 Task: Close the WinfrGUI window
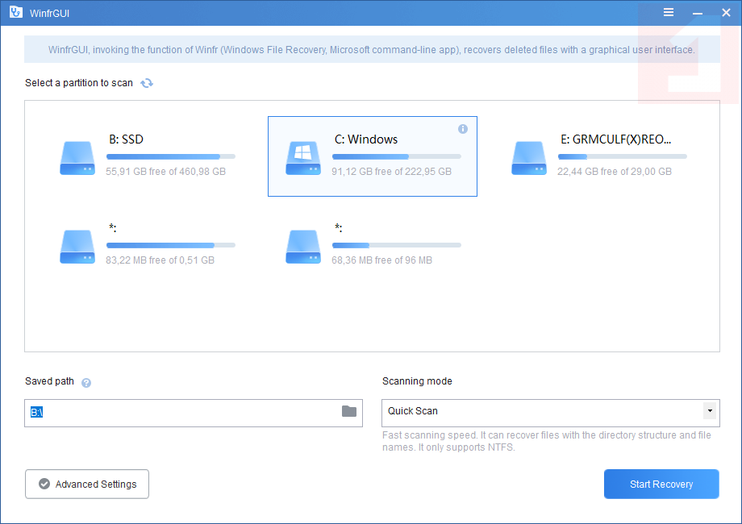tap(726, 13)
